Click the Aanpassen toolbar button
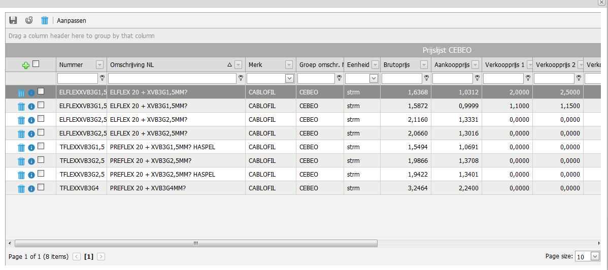This screenshot has width=608, height=270. pos(72,21)
